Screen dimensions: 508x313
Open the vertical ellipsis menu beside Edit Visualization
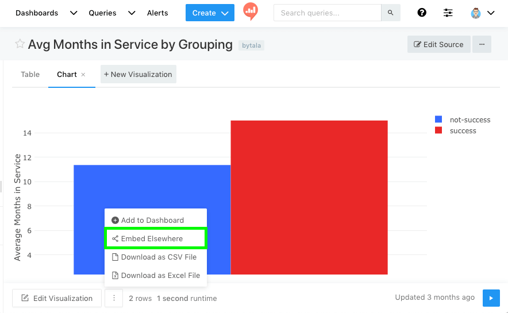coord(114,298)
